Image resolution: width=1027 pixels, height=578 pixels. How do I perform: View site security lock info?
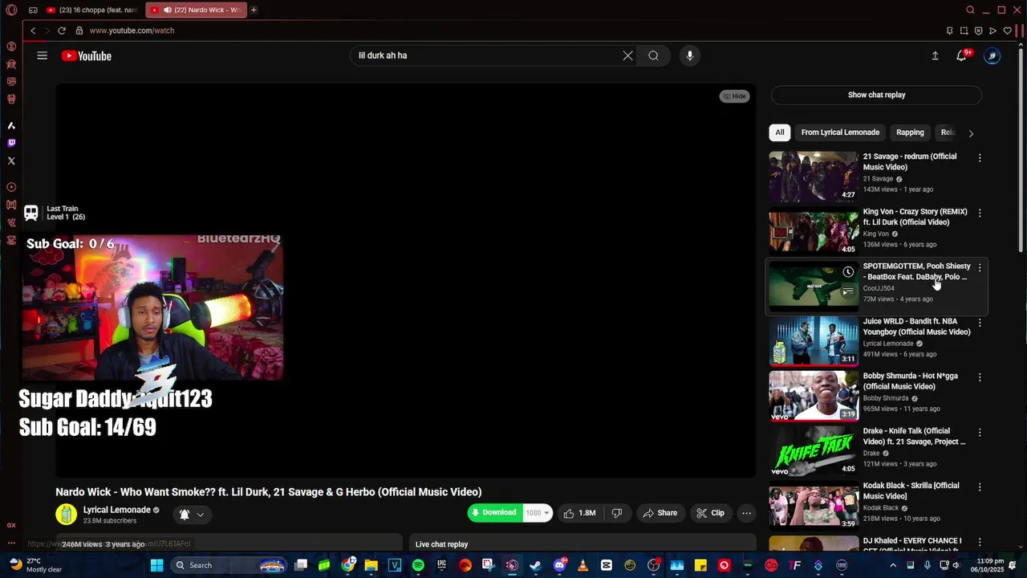pyautogui.click(x=79, y=31)
